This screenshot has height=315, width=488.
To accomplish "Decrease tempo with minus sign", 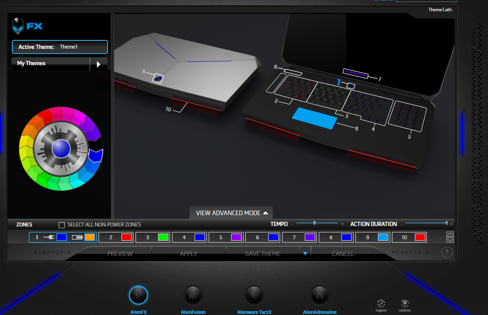I will click(292, 225).
